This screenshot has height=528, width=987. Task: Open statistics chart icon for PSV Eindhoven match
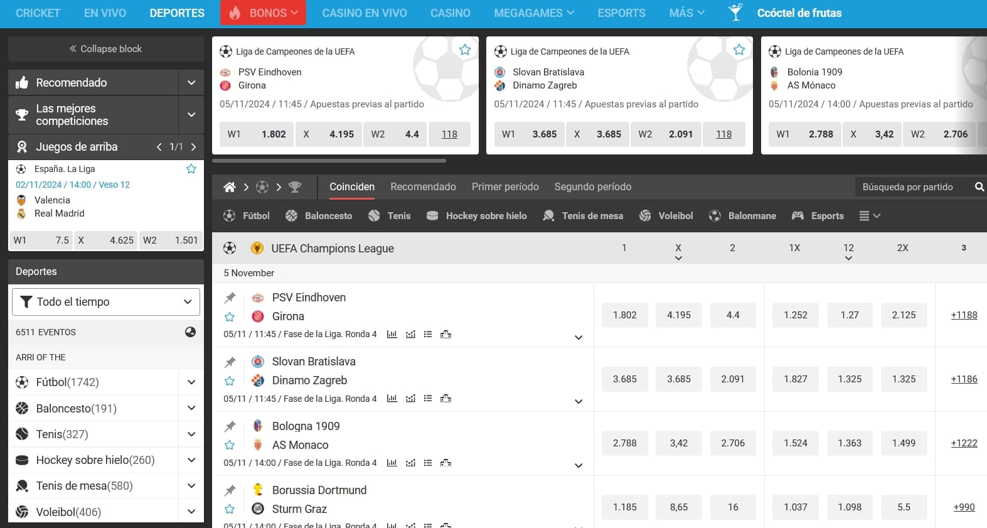[x=392, y=334]
